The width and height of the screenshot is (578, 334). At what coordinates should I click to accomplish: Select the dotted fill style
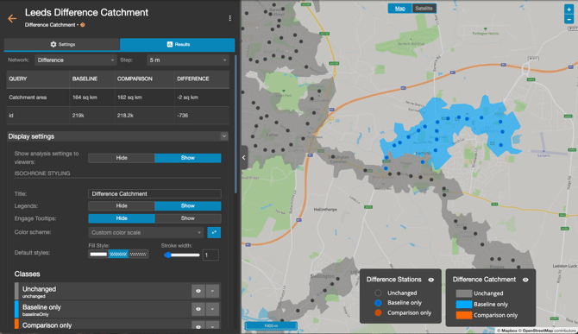pyautogui.click(x=138, y=254)
